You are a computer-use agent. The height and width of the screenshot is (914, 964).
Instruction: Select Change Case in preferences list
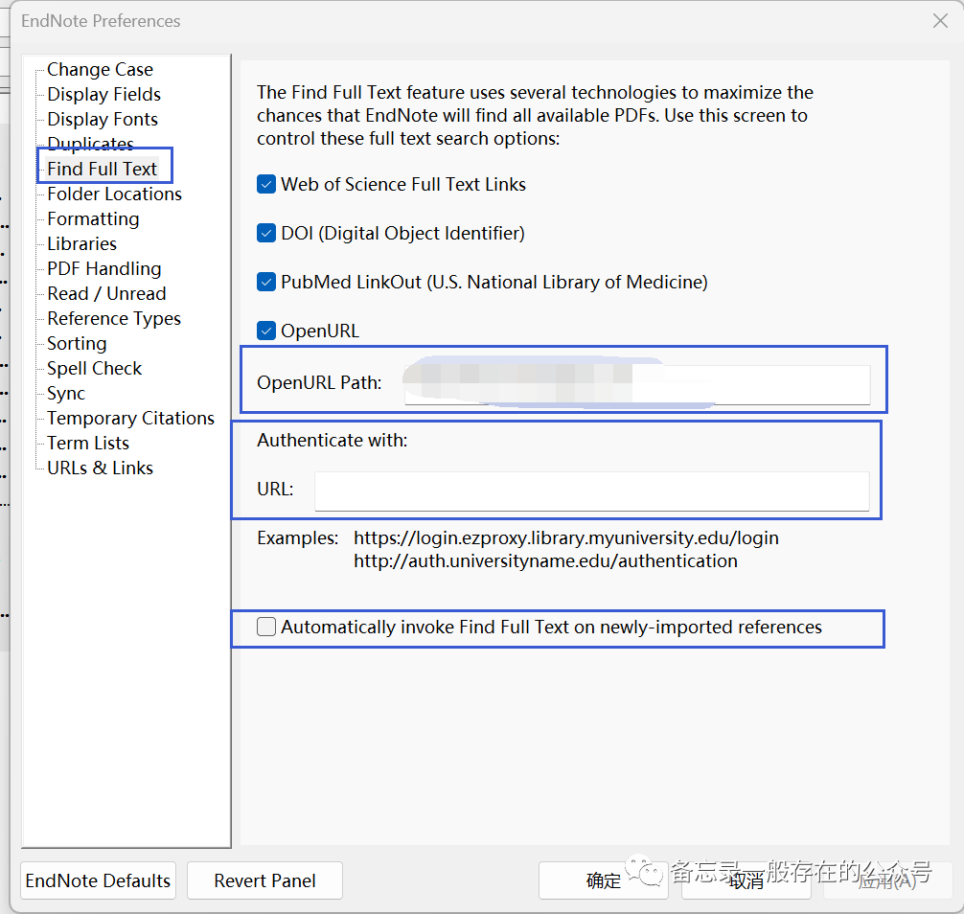[101, 69]
